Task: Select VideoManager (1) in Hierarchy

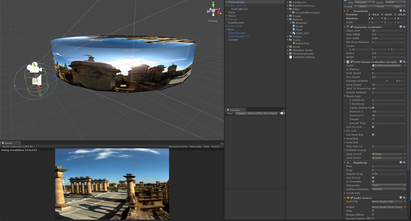Action: [239, 37]
